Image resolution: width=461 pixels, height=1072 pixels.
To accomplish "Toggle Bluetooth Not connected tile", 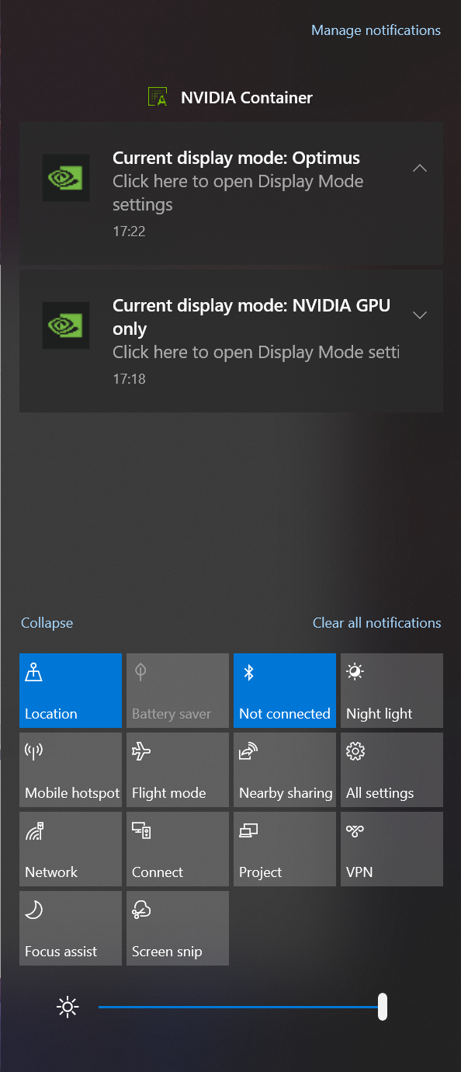I will point(285,691).
